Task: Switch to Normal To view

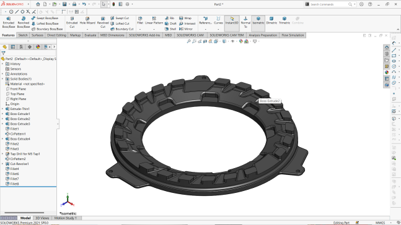Action: [245, 22]
